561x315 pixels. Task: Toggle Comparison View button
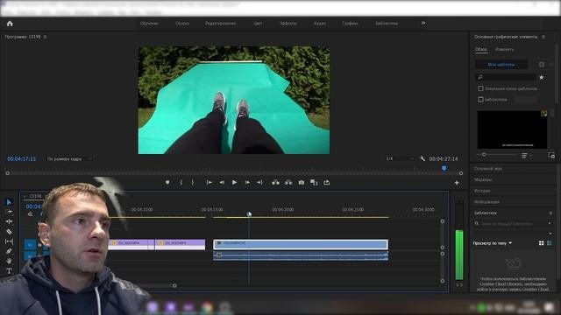pos(314,183)
